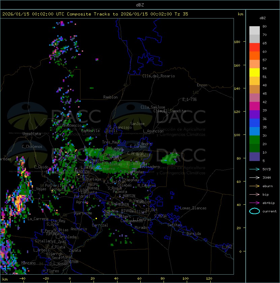Click the yellow eburn arrow in legend

[254, 186]
